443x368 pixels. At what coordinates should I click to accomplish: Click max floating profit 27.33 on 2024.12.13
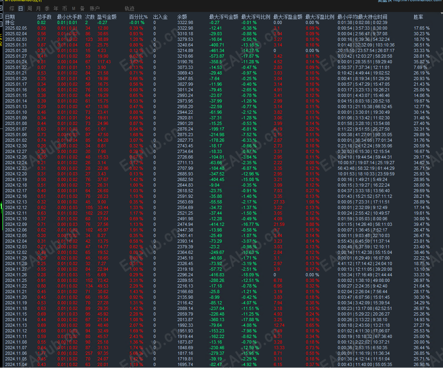click(279, 202)
